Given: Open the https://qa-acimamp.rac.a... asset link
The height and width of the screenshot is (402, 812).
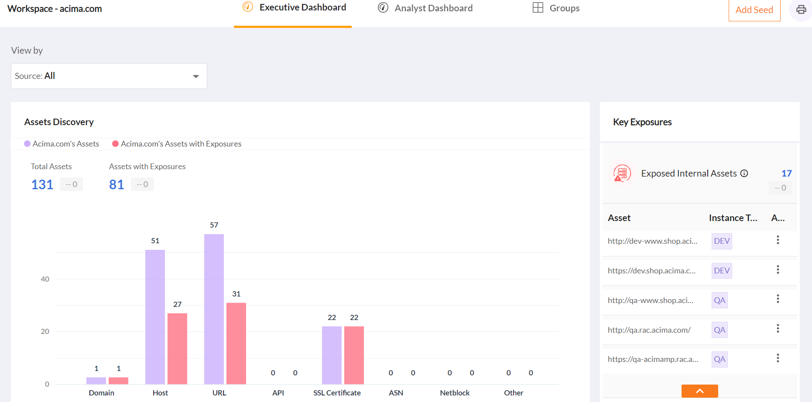Looking at the screenshot, I should [653, 359].
